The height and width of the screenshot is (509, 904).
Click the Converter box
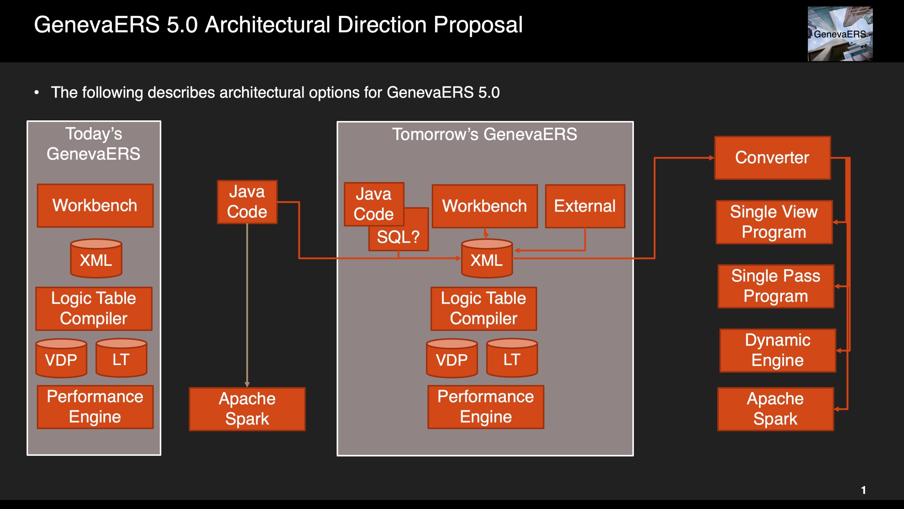[772, 158]
